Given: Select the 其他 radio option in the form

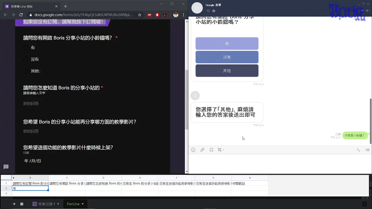Looking at the screenshot, I should pyautogui.click(x=26, y=71).
